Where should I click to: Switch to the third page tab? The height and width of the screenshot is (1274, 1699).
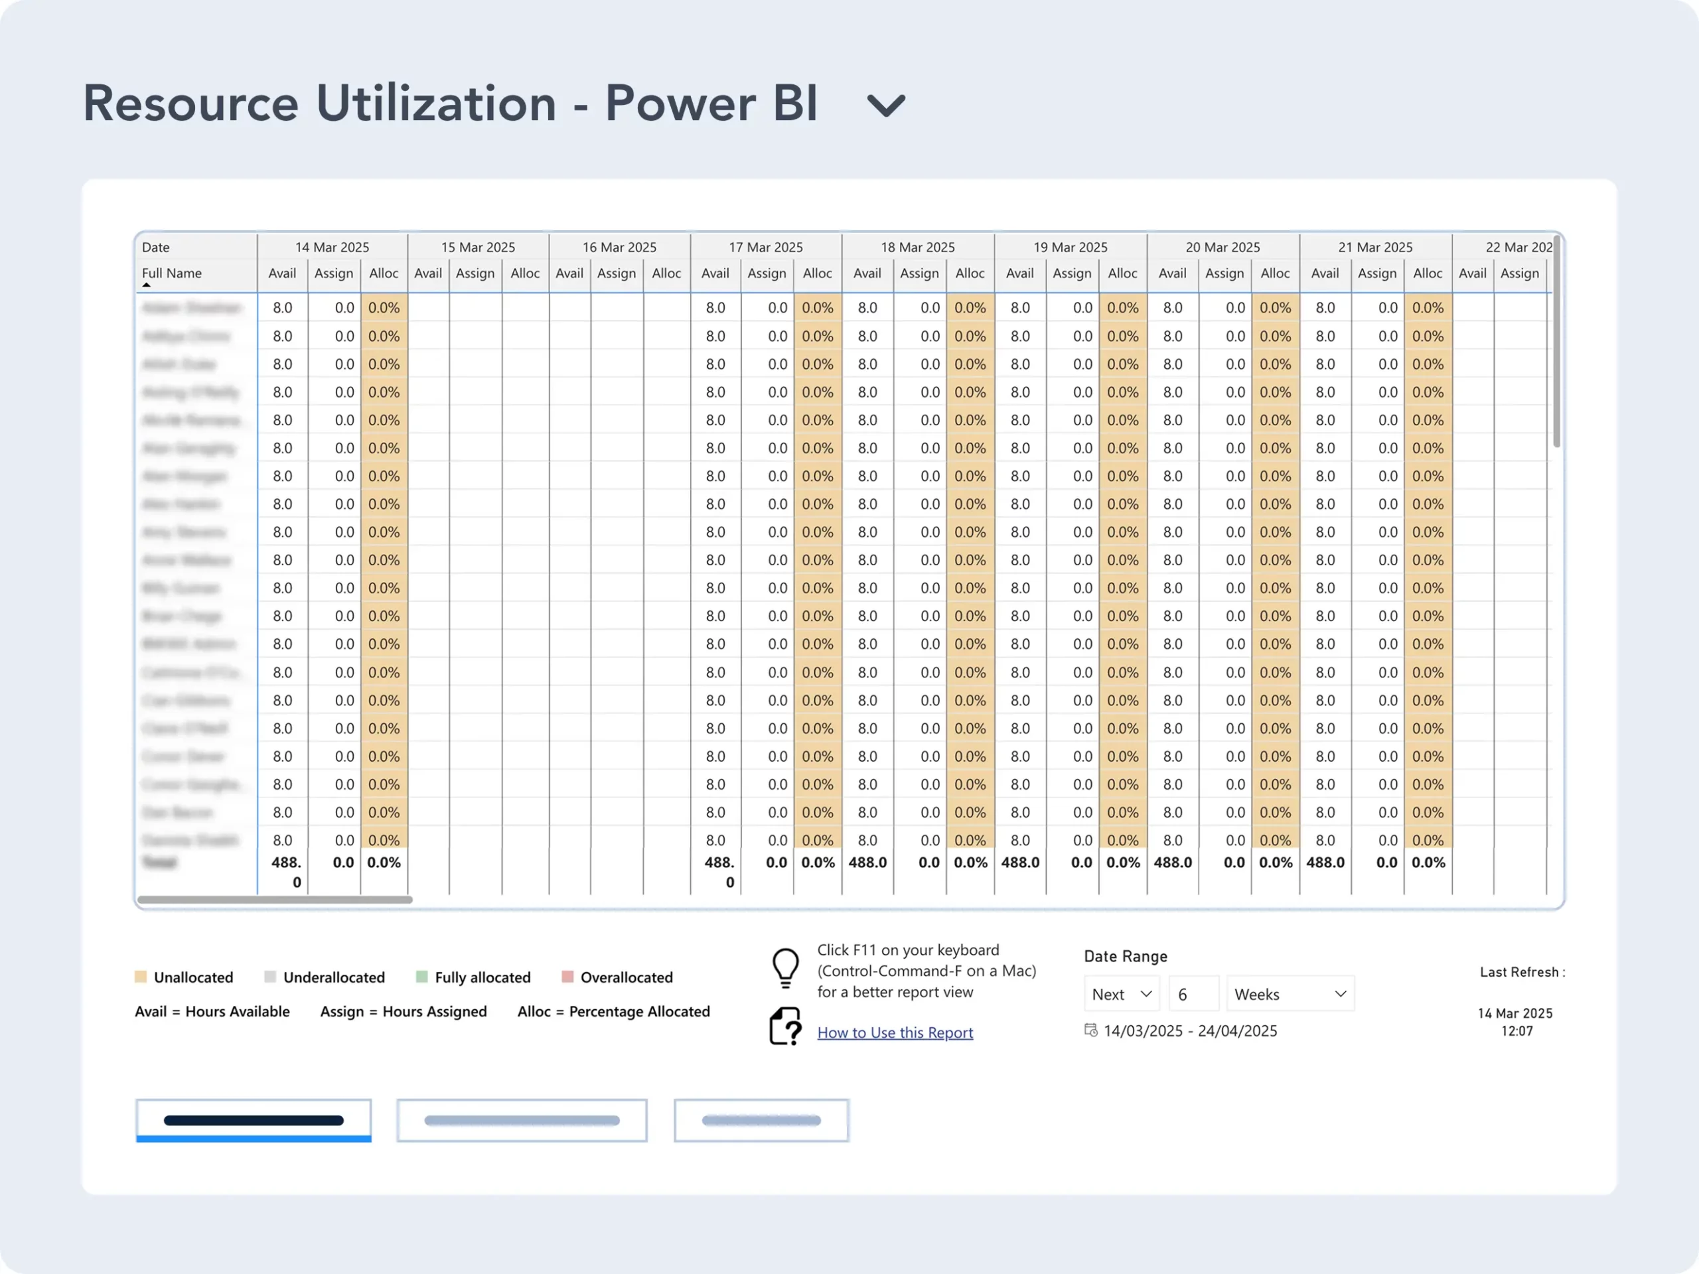[761, 1119]
